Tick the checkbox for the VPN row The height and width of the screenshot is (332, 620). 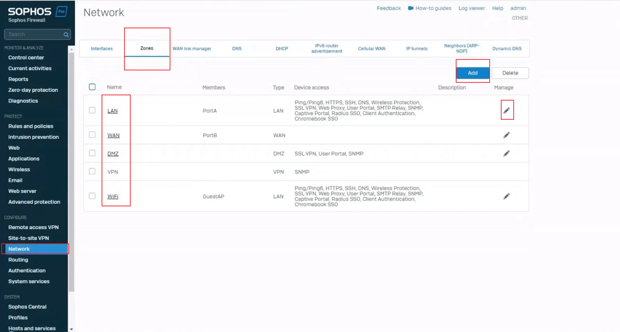[92, 171]
